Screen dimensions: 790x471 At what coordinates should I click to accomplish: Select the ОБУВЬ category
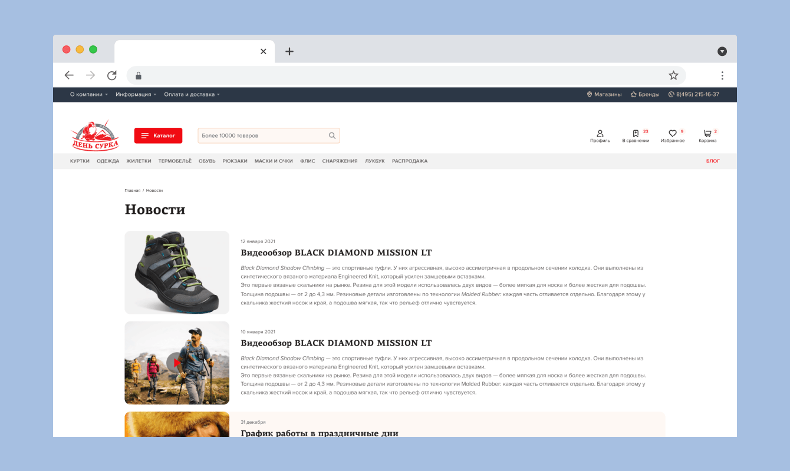point(207,161)
